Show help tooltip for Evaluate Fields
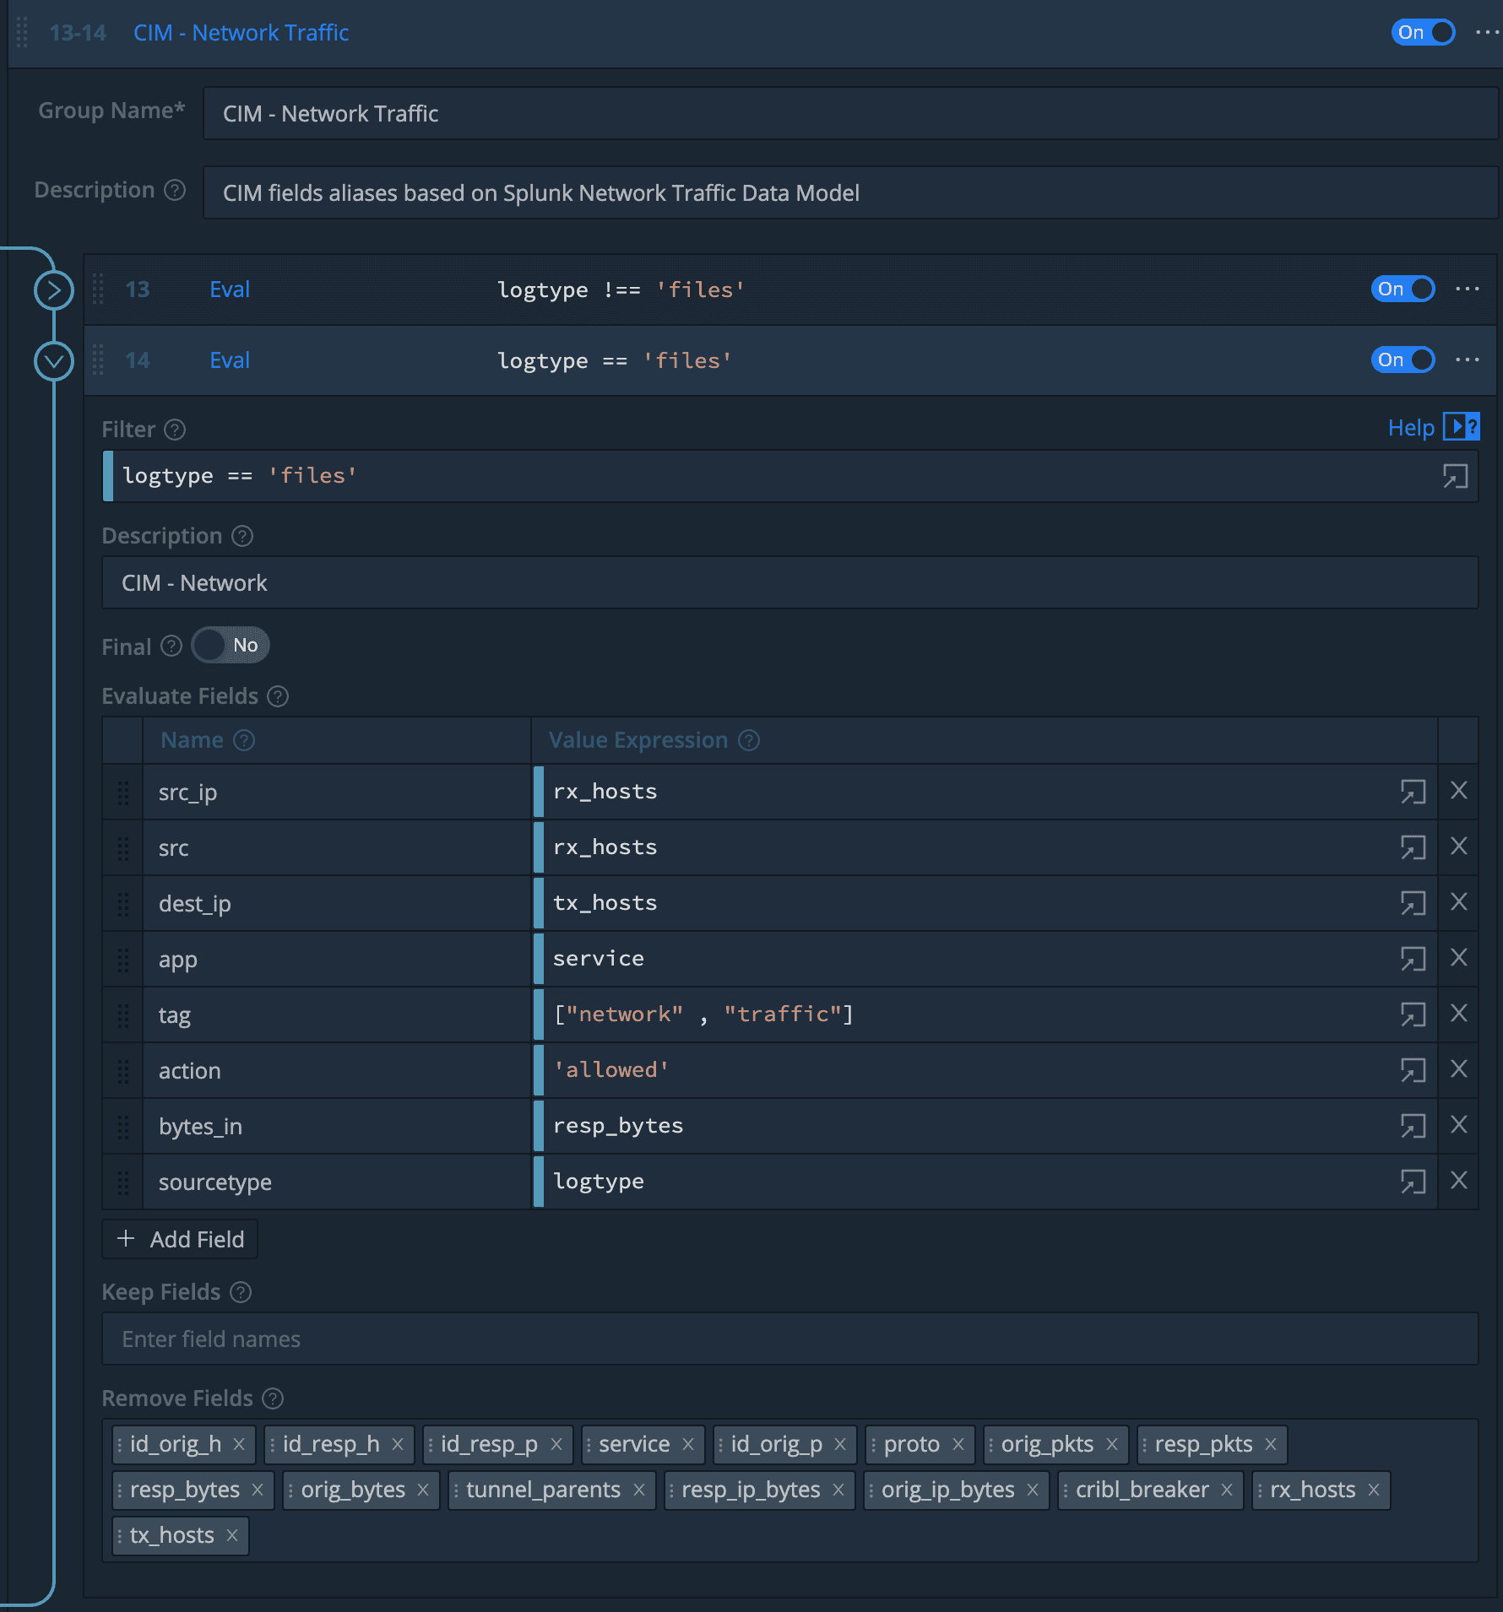The image size is (1503, 1612). point(278,696)
